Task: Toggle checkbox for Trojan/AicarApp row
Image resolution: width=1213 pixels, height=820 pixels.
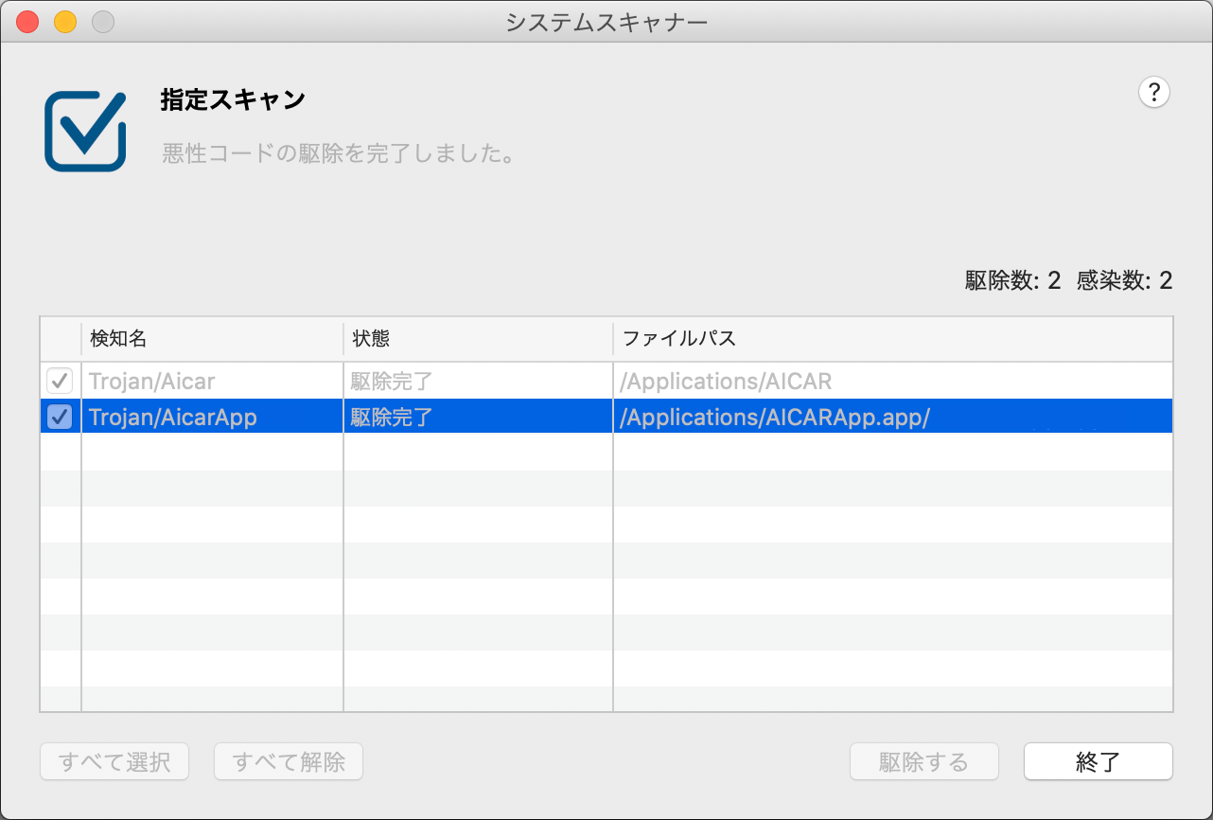Action: (60, 417)
